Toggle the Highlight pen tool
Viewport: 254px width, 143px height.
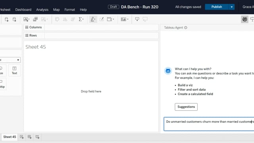(93, 19)
